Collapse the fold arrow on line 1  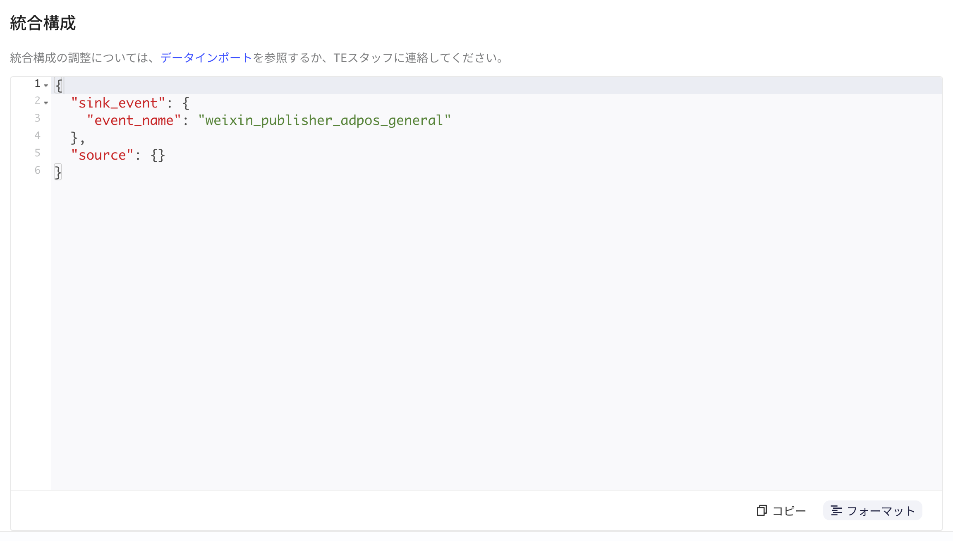coord(46,85)
